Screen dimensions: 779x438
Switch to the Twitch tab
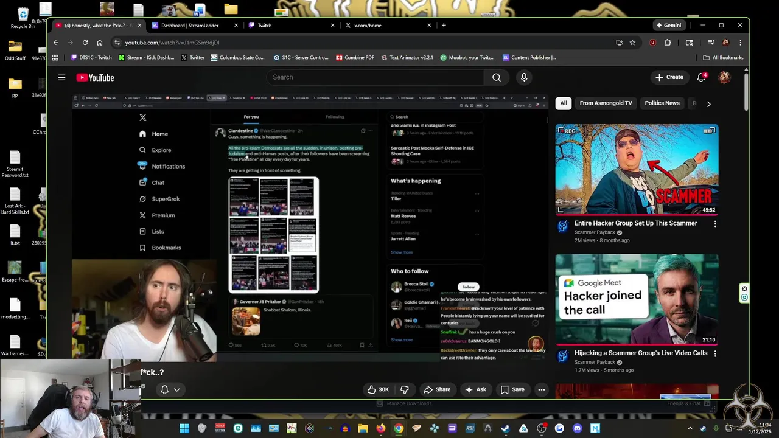(292, 26)
